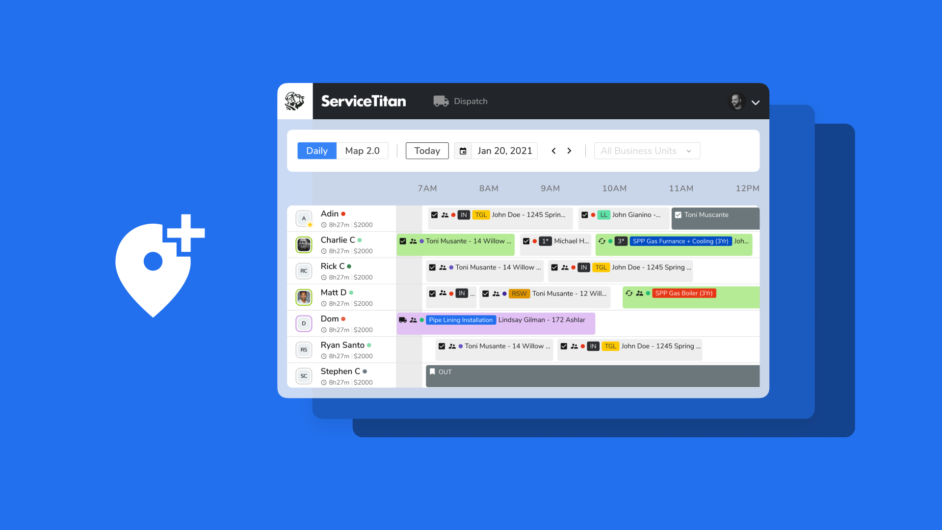Click recurring icon on SPP Gas Furnance job
This screenshot has height=530, width=942.
[602, 241]
